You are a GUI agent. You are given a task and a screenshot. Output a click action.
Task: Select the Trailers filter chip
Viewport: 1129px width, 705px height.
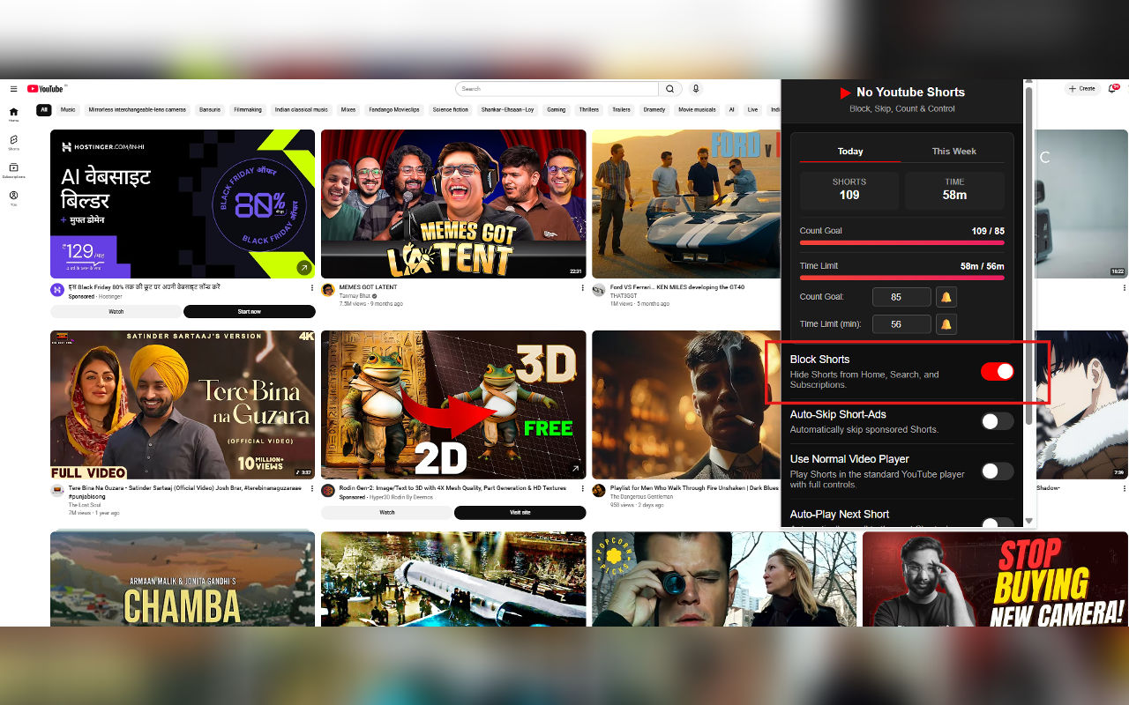tap(621, 110)
